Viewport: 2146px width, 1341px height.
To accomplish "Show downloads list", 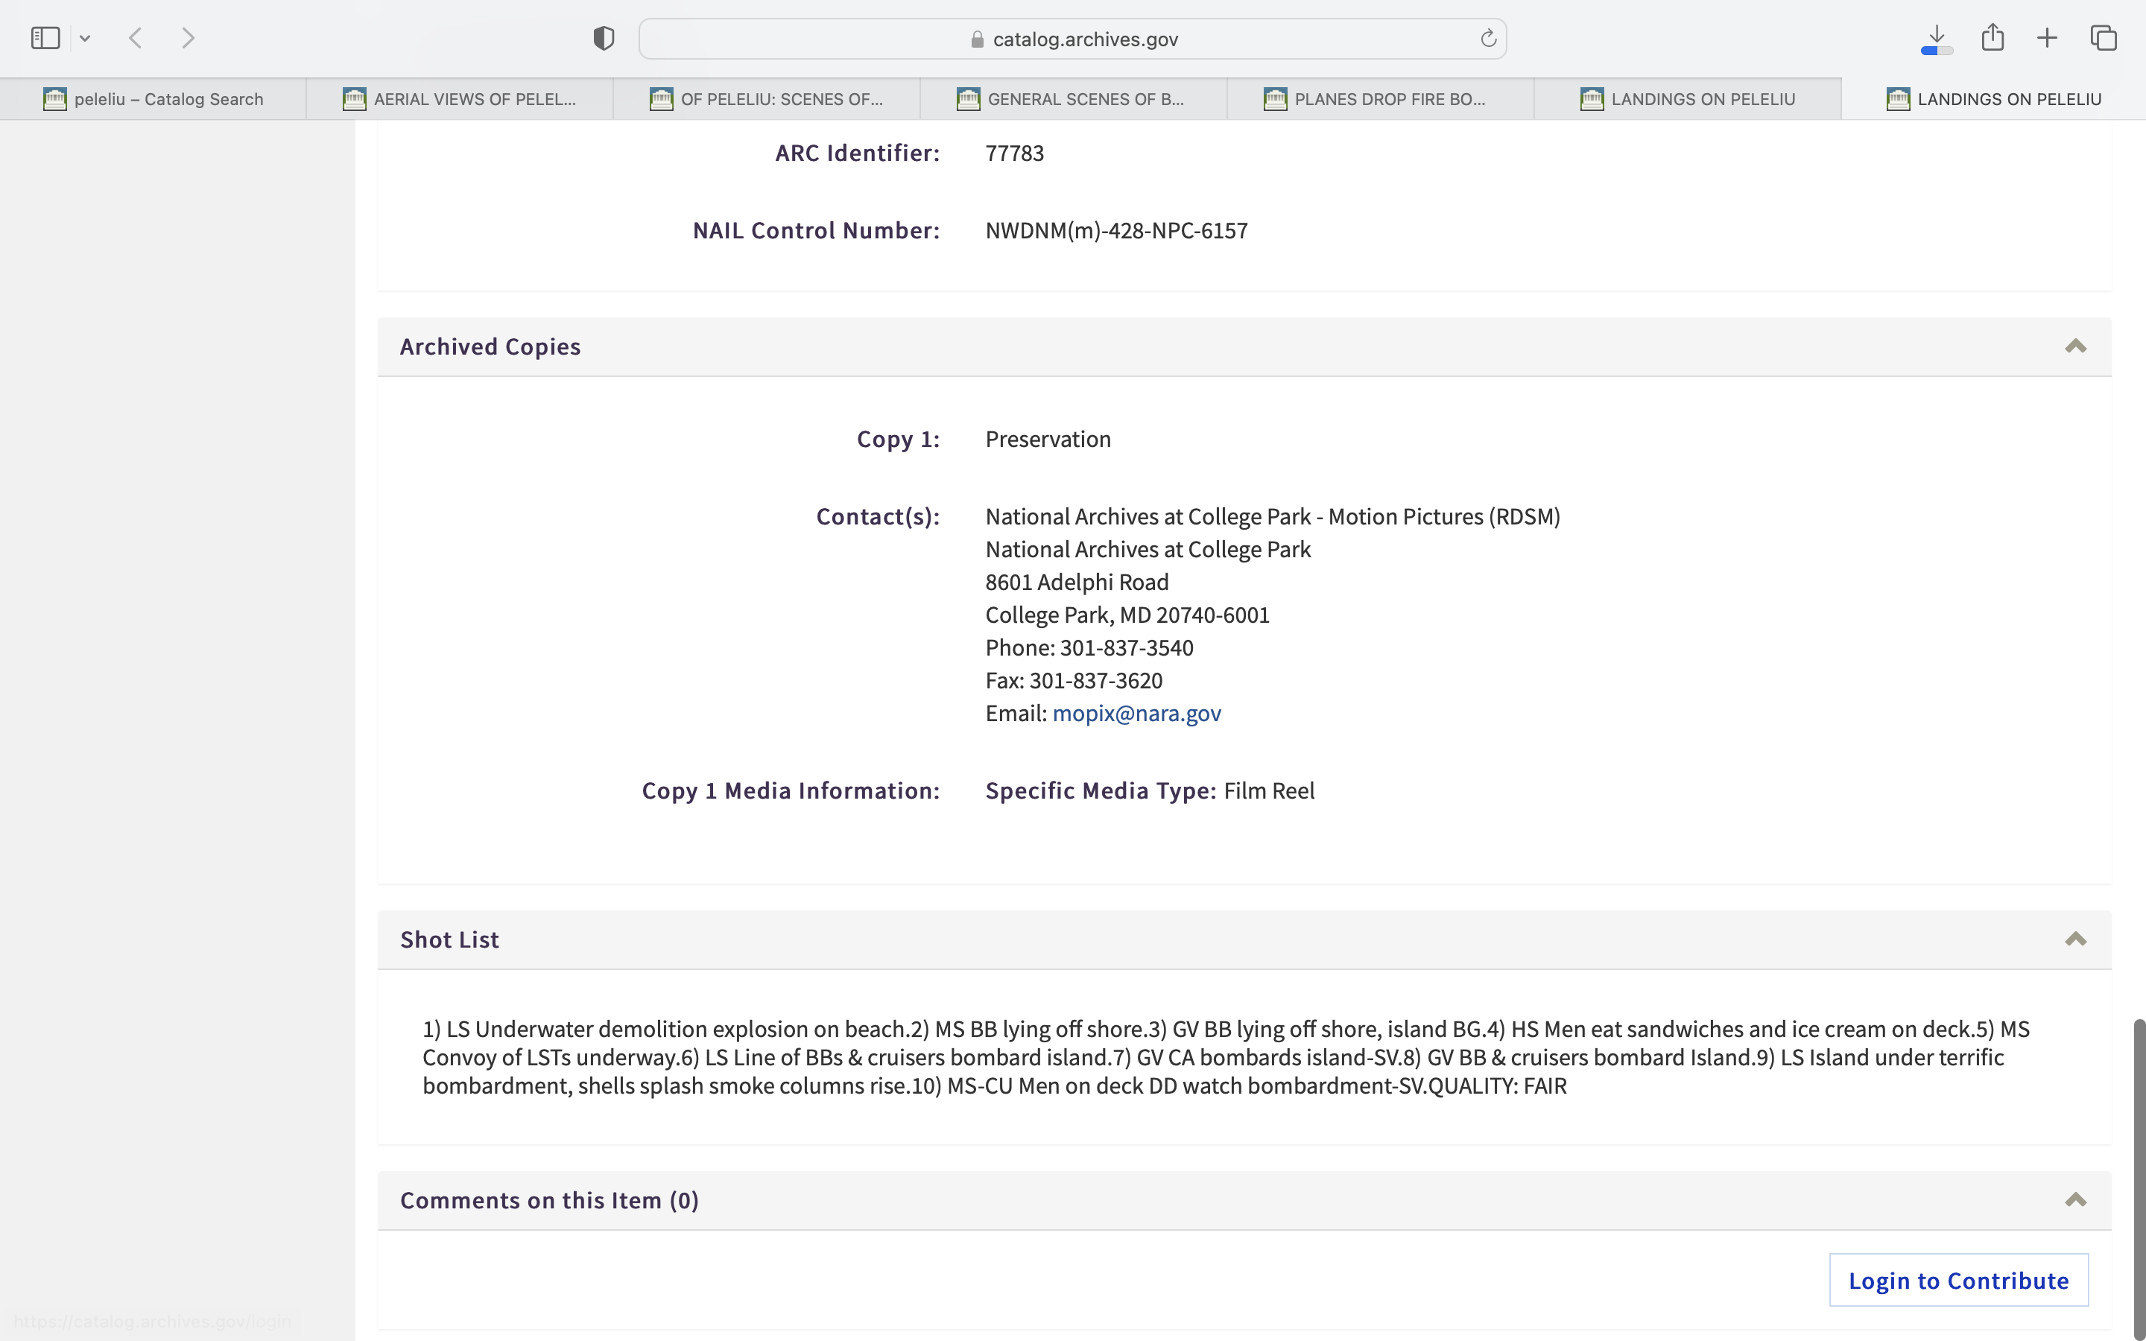I will (x=1937, y=38).
